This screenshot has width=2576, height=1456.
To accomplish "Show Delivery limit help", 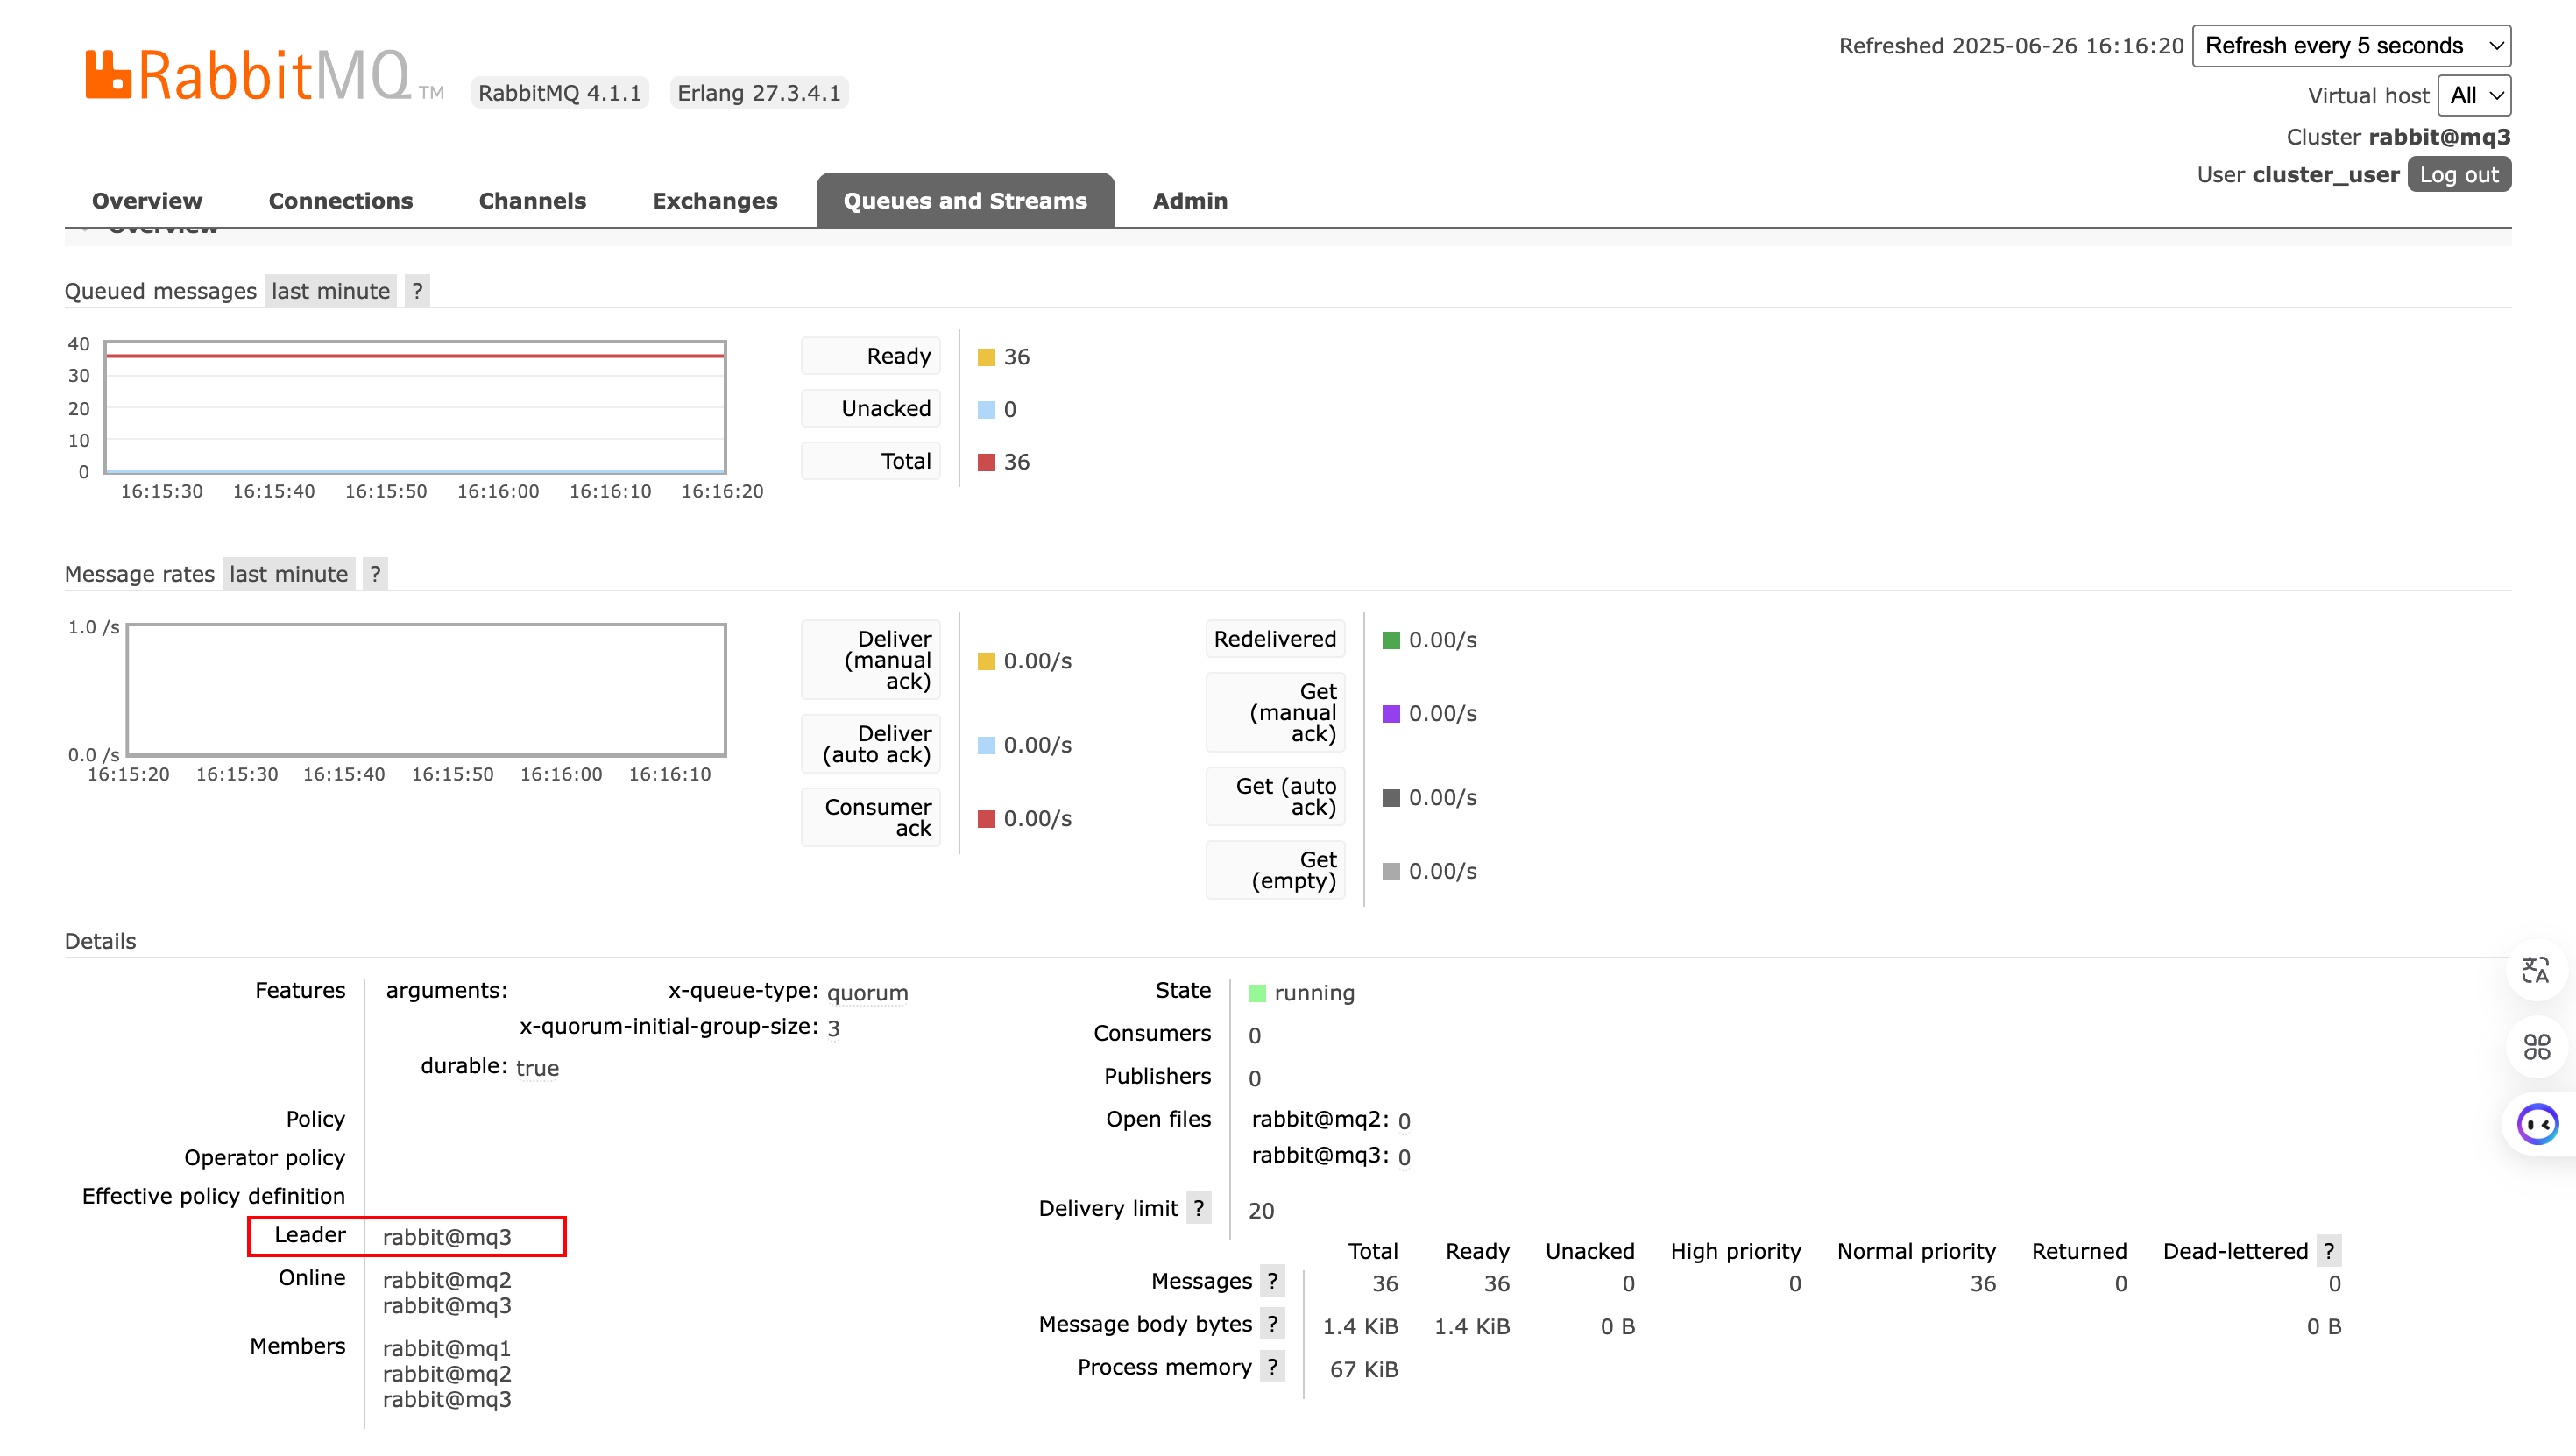I will click(x=1198, y=1208).
